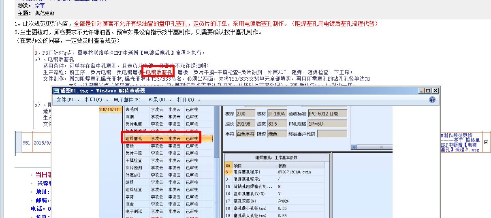Screen dimensions: 491x218
Task: Open the 打开(O) menu
Action: pos(188,100)
